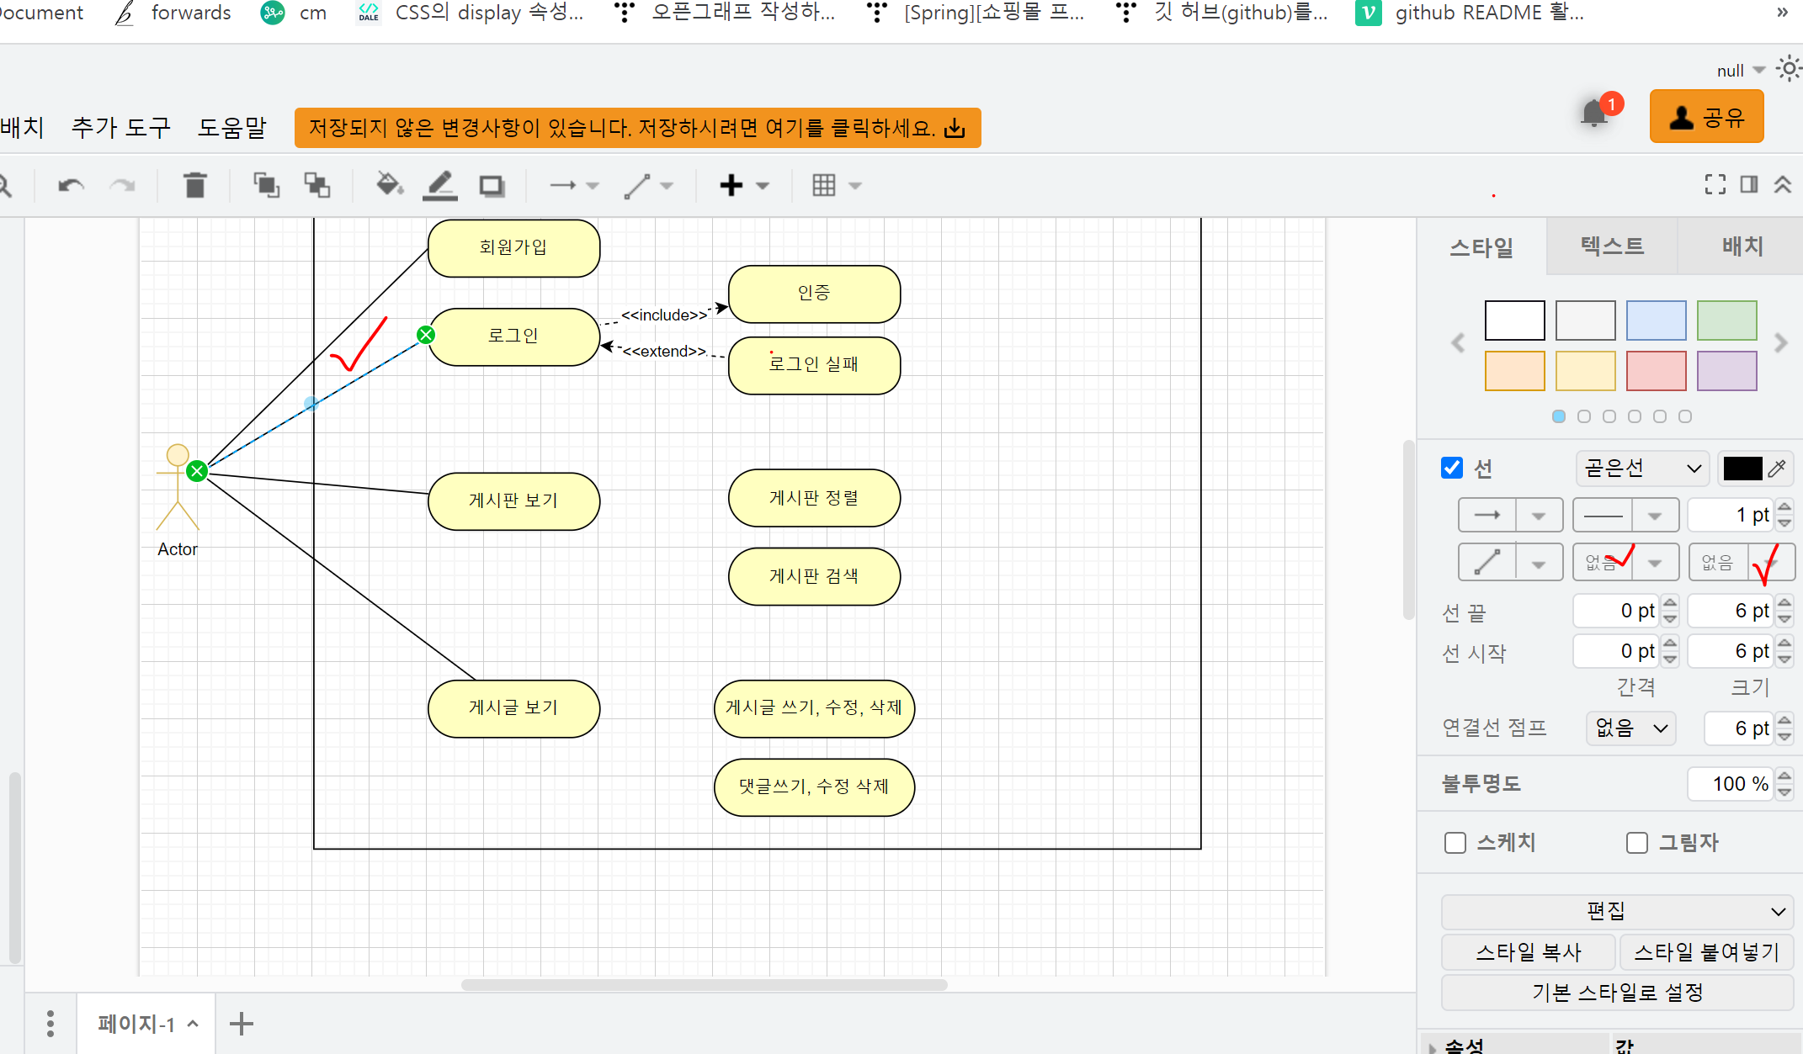Open the 추가 도구 menu

(x=121, y=127)
